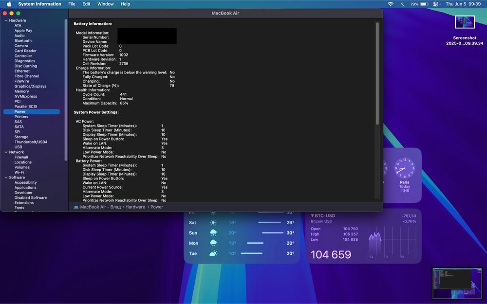
Task: Select Audio in the sidebar
Action: pos(19,36)
